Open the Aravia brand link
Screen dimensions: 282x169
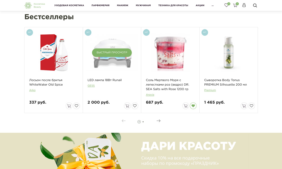point(150,95)
